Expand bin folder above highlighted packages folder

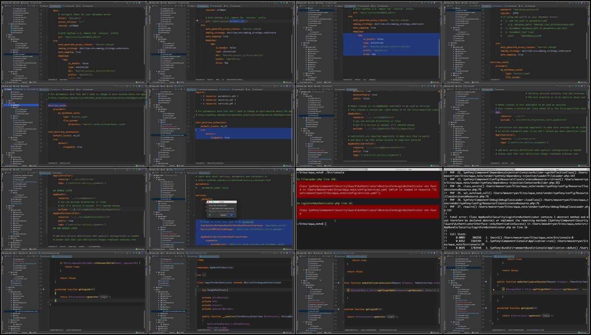7,101
